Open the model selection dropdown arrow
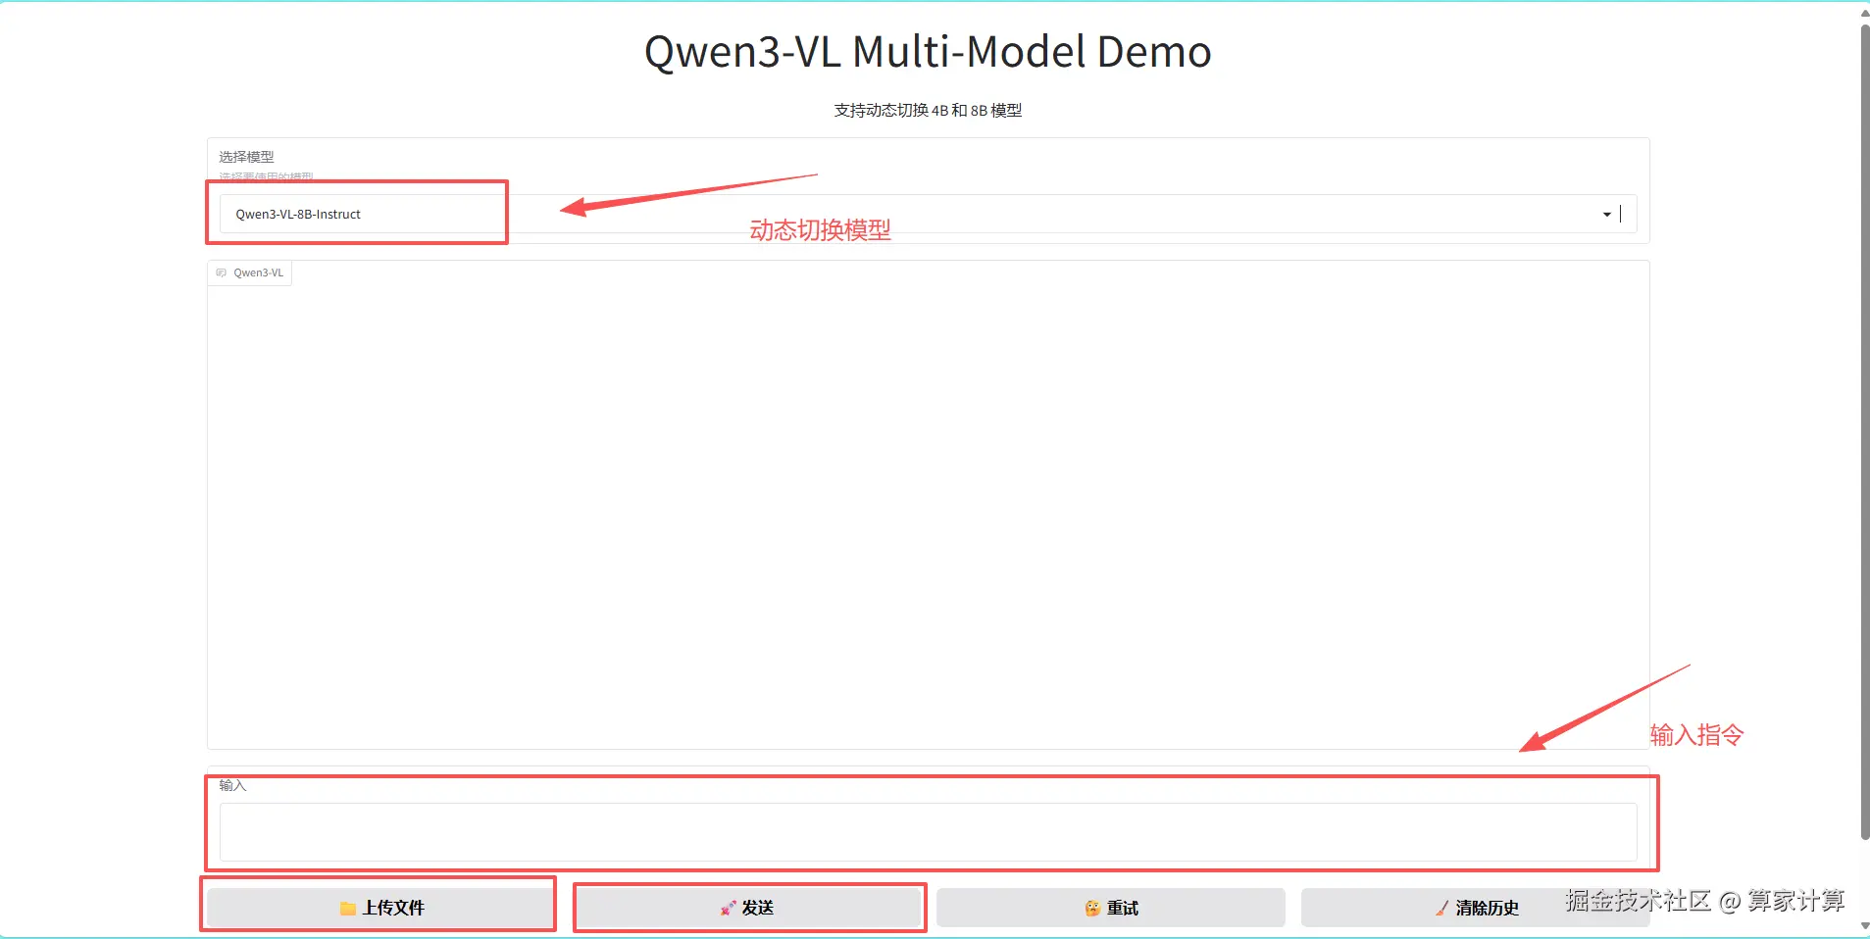1870x939 pixels. pyautogui.click(x=1606, y=215)
